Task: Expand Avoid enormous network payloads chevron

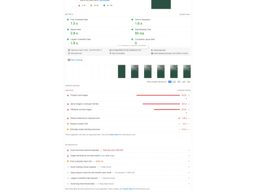Action: pos(189,150)
